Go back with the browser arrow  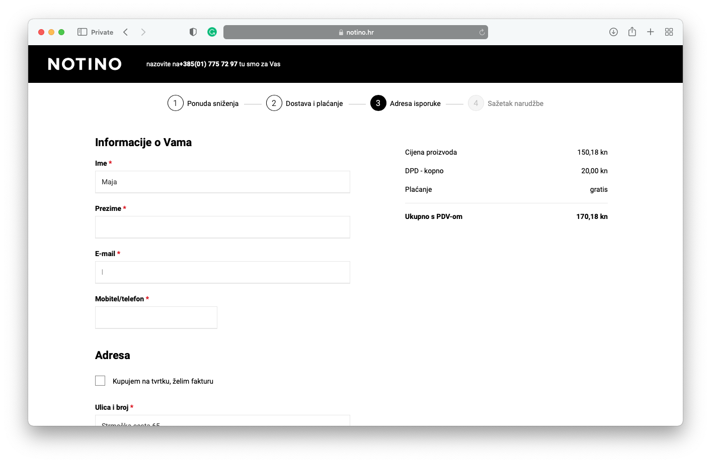pyautogui.click(x=126, y=32)
